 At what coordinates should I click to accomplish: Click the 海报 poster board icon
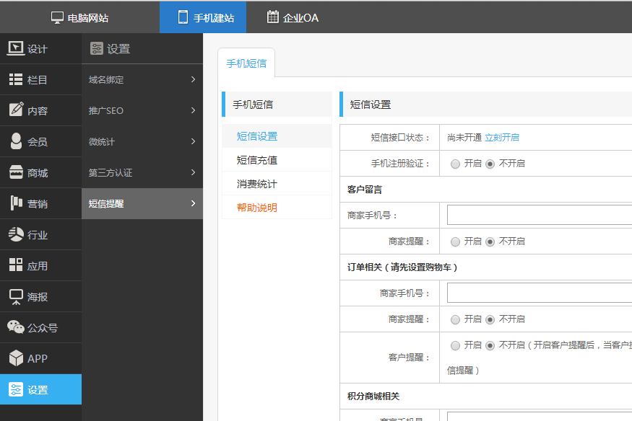16,297
